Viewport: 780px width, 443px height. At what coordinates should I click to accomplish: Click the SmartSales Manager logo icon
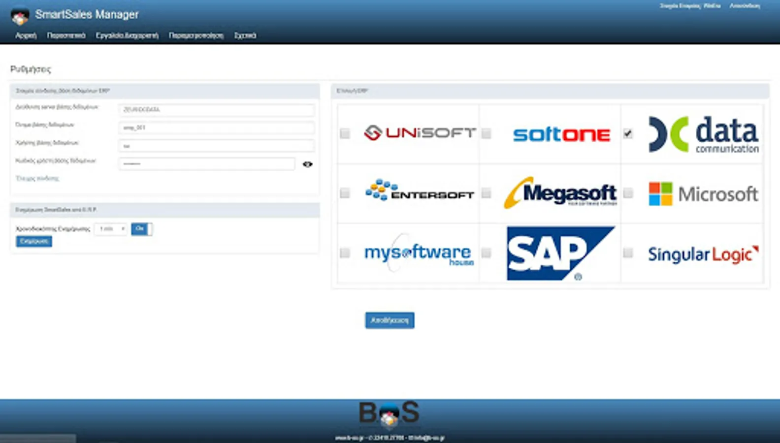(20, 16)
